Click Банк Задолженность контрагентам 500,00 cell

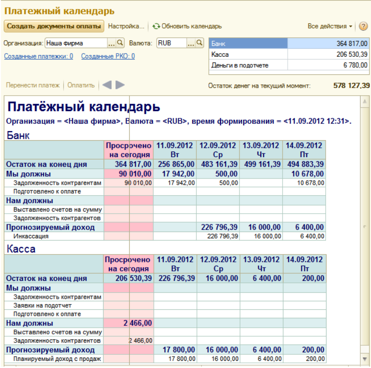click(x=218, y=183)
